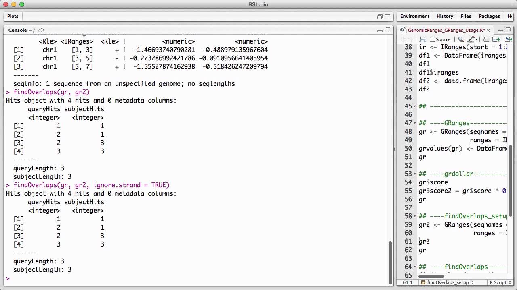Open the Files tab
The image size is (517, 290).
(x=466, y=16)
